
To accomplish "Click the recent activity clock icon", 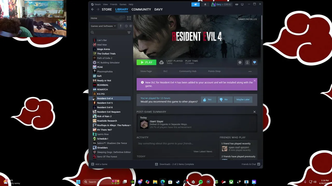I will click(x=126, y=26).
